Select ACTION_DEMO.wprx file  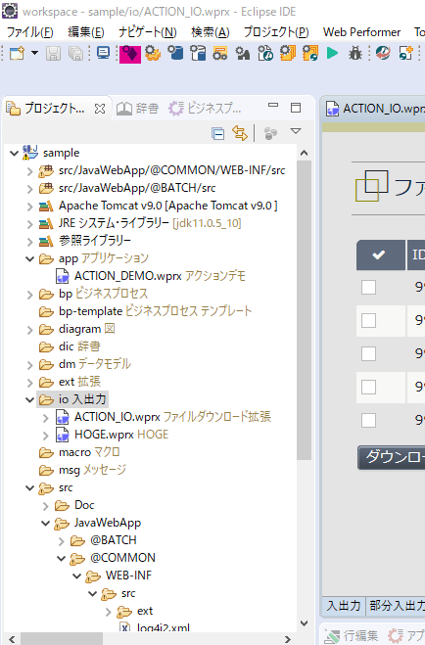151,276
